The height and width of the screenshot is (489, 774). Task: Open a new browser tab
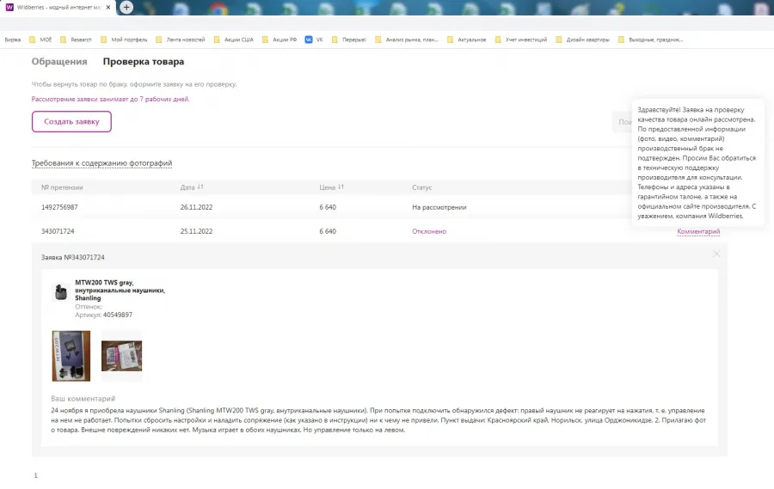[x=126, y=8]
